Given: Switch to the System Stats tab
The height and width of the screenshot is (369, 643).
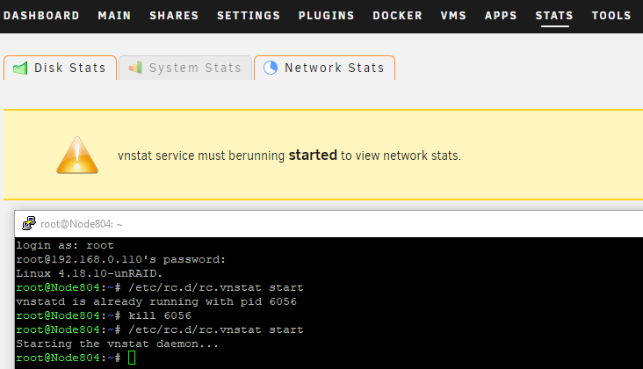Looking at the screenshot, I should pyautogui.click(x=185, y=68).
